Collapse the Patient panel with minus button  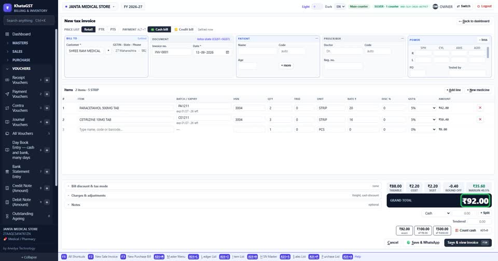[316, 39]
